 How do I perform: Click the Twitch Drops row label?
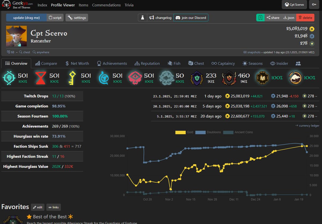36,96
